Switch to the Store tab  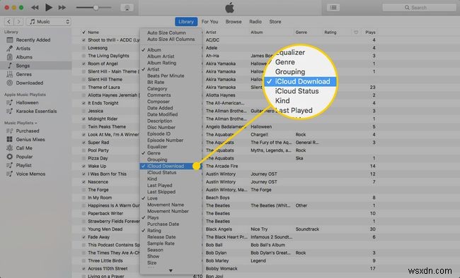tap(275, 22)
